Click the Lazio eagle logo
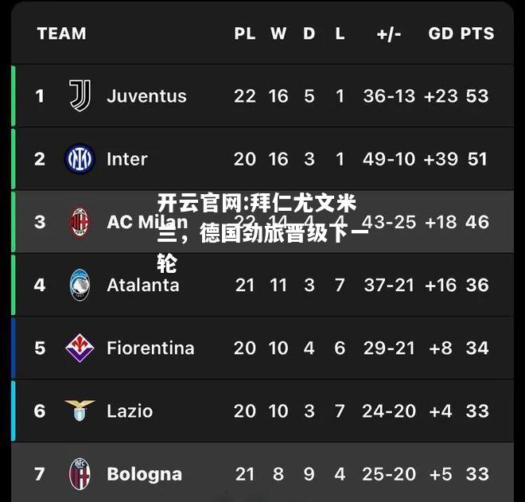The width and height of the screenshot is (525, 502). [x=80, y=410]
